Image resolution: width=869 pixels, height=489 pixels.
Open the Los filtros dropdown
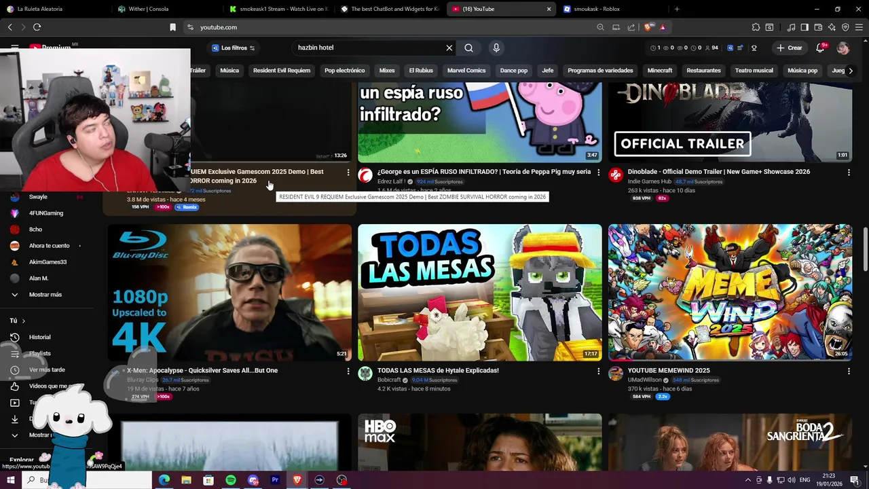click(x=233, y=48)
